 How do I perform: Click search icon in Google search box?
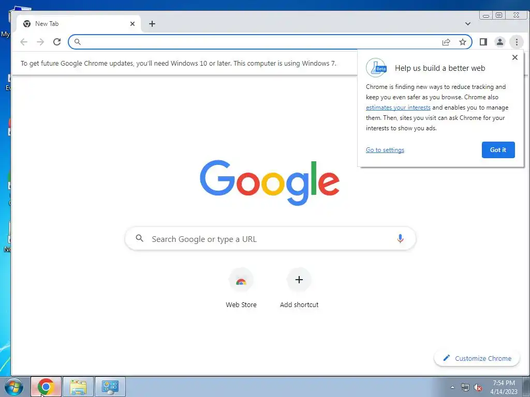[140, 238]
